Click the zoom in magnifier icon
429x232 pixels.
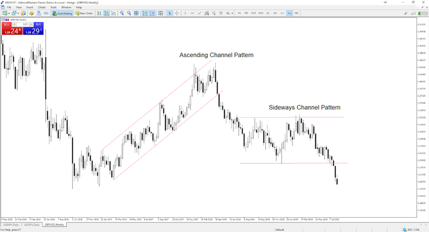pyautogui.click(x=122, y=13)
